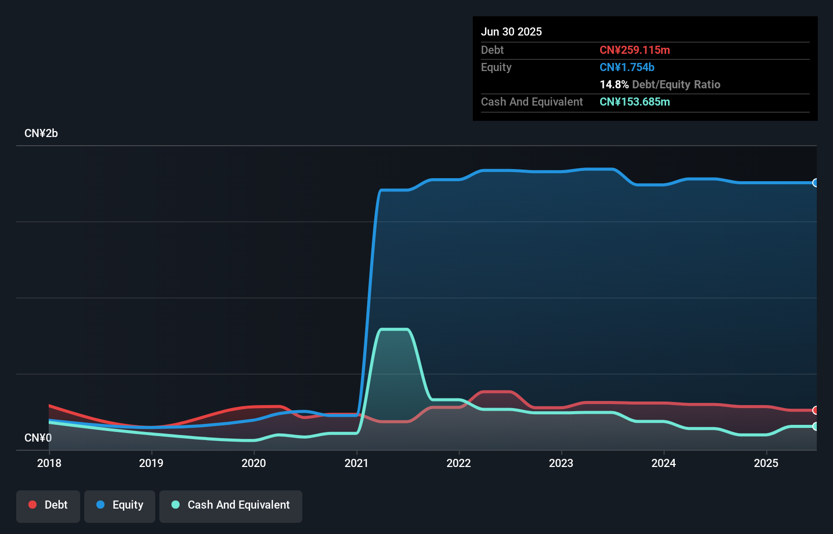Click the red Debt legend dot
The image size is (833, 534).
click(32, 505)
